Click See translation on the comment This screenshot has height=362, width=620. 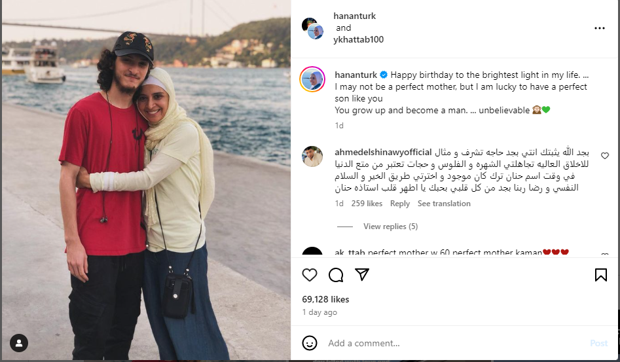pos(444,204)
